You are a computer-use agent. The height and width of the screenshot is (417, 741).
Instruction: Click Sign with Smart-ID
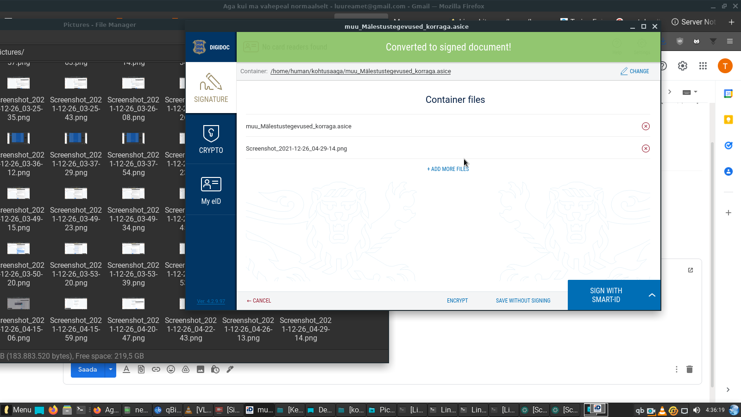pyautogui.click(x=606, y=295)
